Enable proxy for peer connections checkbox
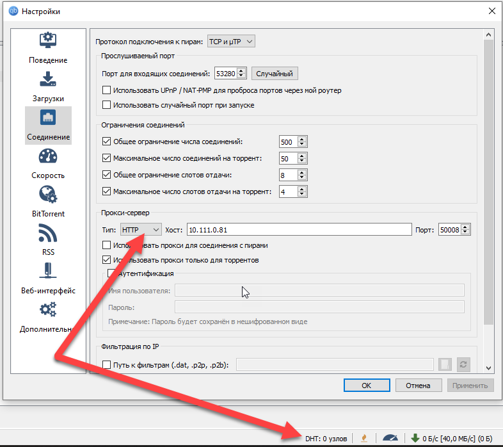Viewport: 503px width, 447px height. (x=106, y=245)
